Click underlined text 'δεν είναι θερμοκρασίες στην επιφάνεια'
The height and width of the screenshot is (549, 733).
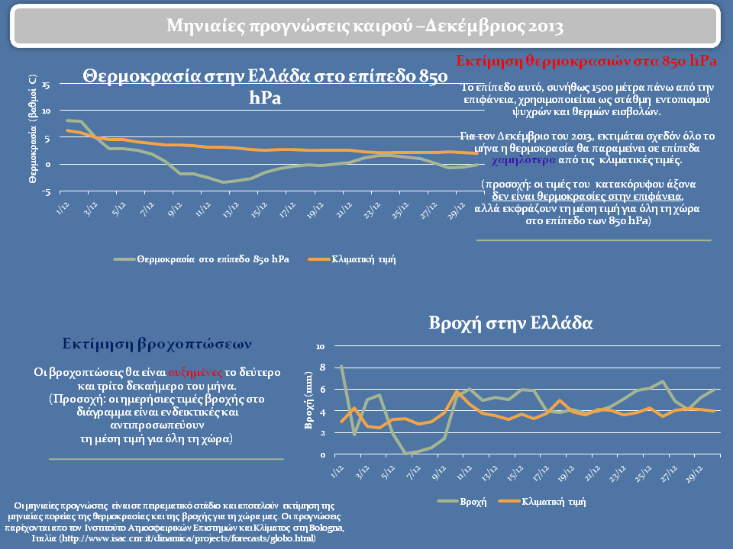point(586,196)
